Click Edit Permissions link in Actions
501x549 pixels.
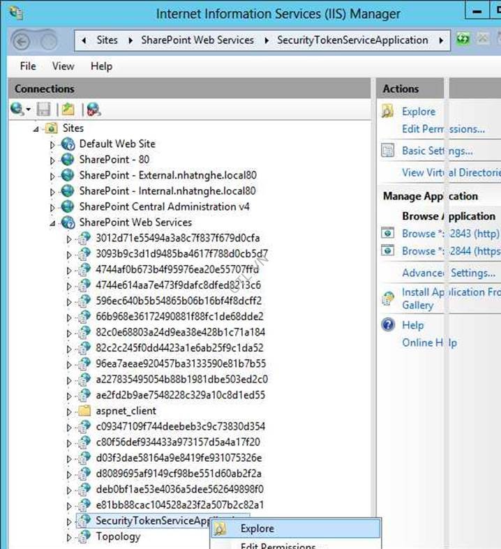[x=443, y=129]
